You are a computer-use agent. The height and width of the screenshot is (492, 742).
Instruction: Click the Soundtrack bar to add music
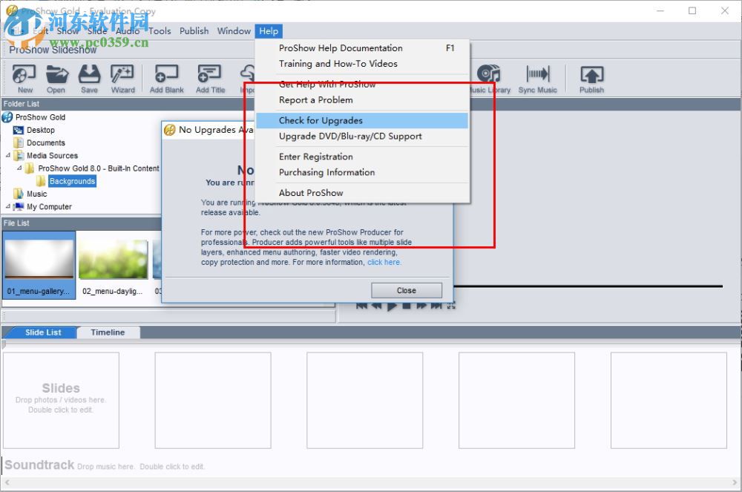(x=369, y=465)
